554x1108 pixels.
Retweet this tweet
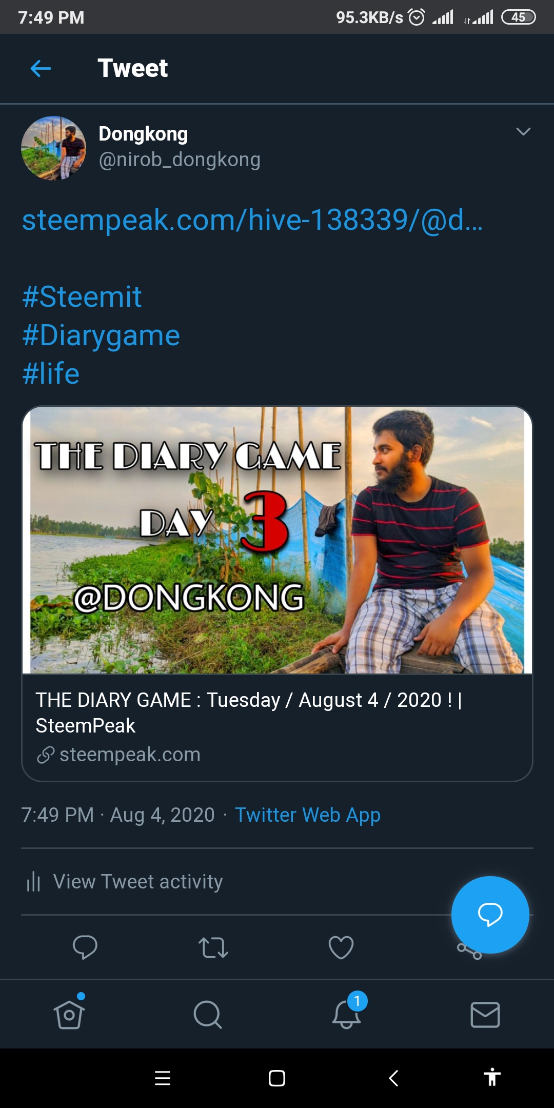point(213,947)
